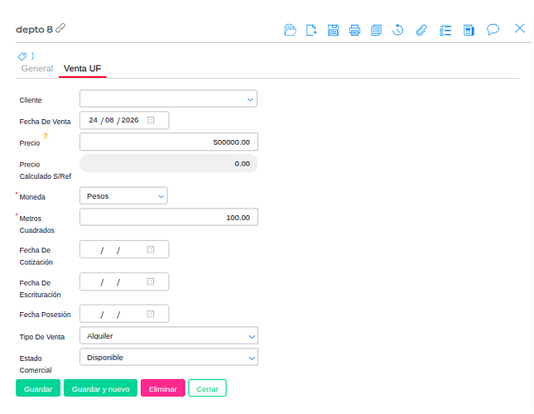Click the Guardar button

(38, 388)
